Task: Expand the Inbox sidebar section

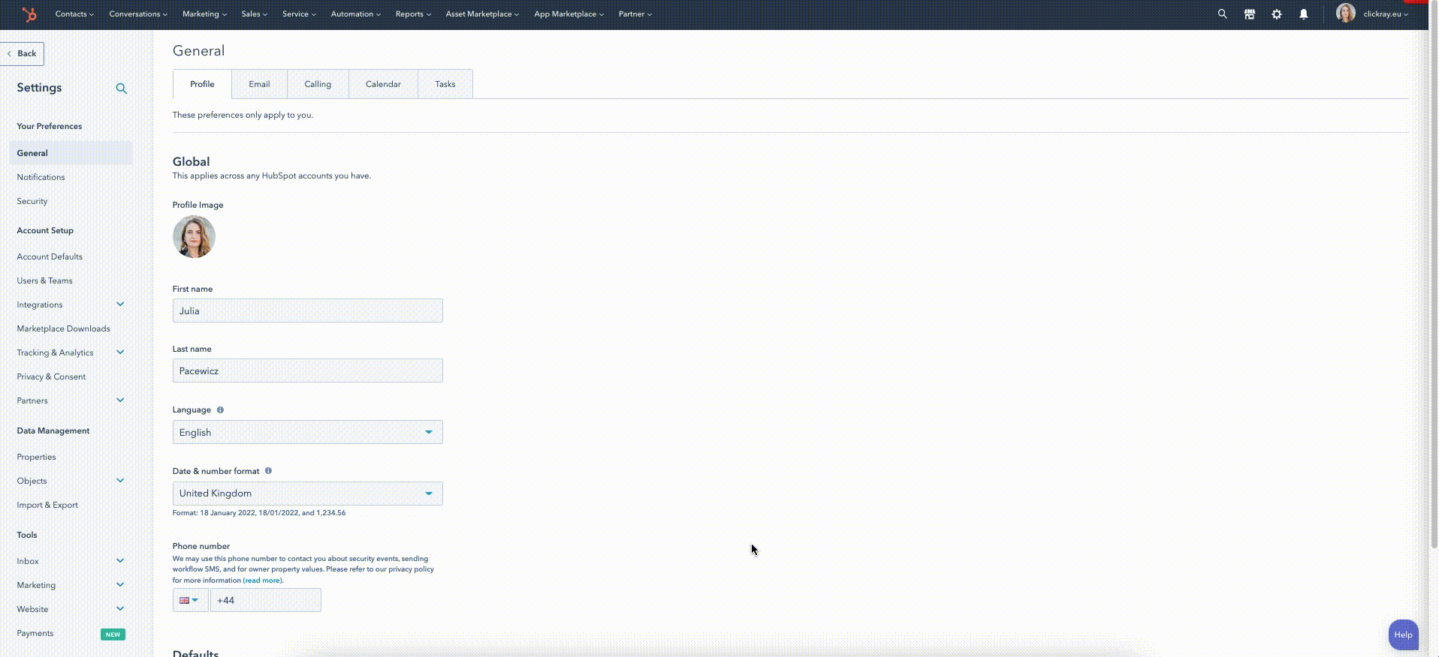Action: (120, 560)
